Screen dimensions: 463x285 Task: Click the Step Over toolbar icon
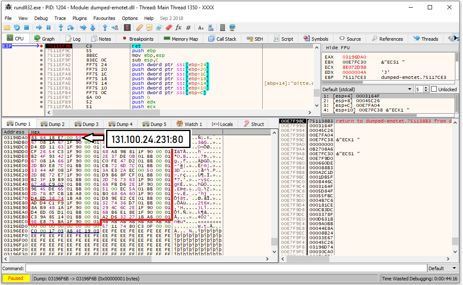pyautogui.click(x=70, y=28)
